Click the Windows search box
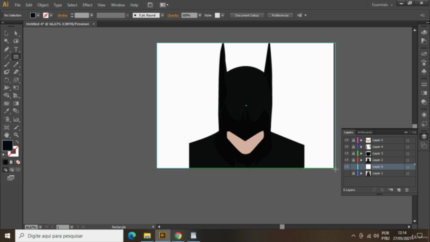The height and width of the screenshot is (242, 430). (x=69, y=236)
